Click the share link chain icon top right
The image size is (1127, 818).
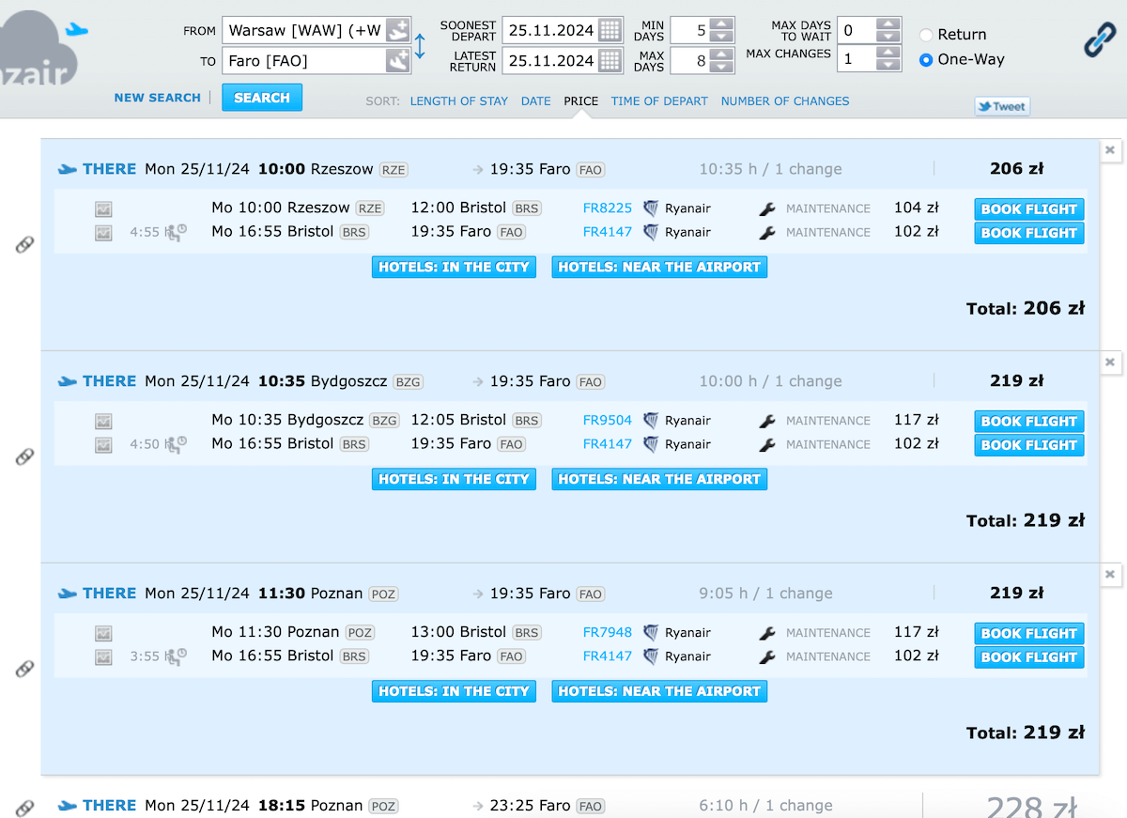point(1099,40)
